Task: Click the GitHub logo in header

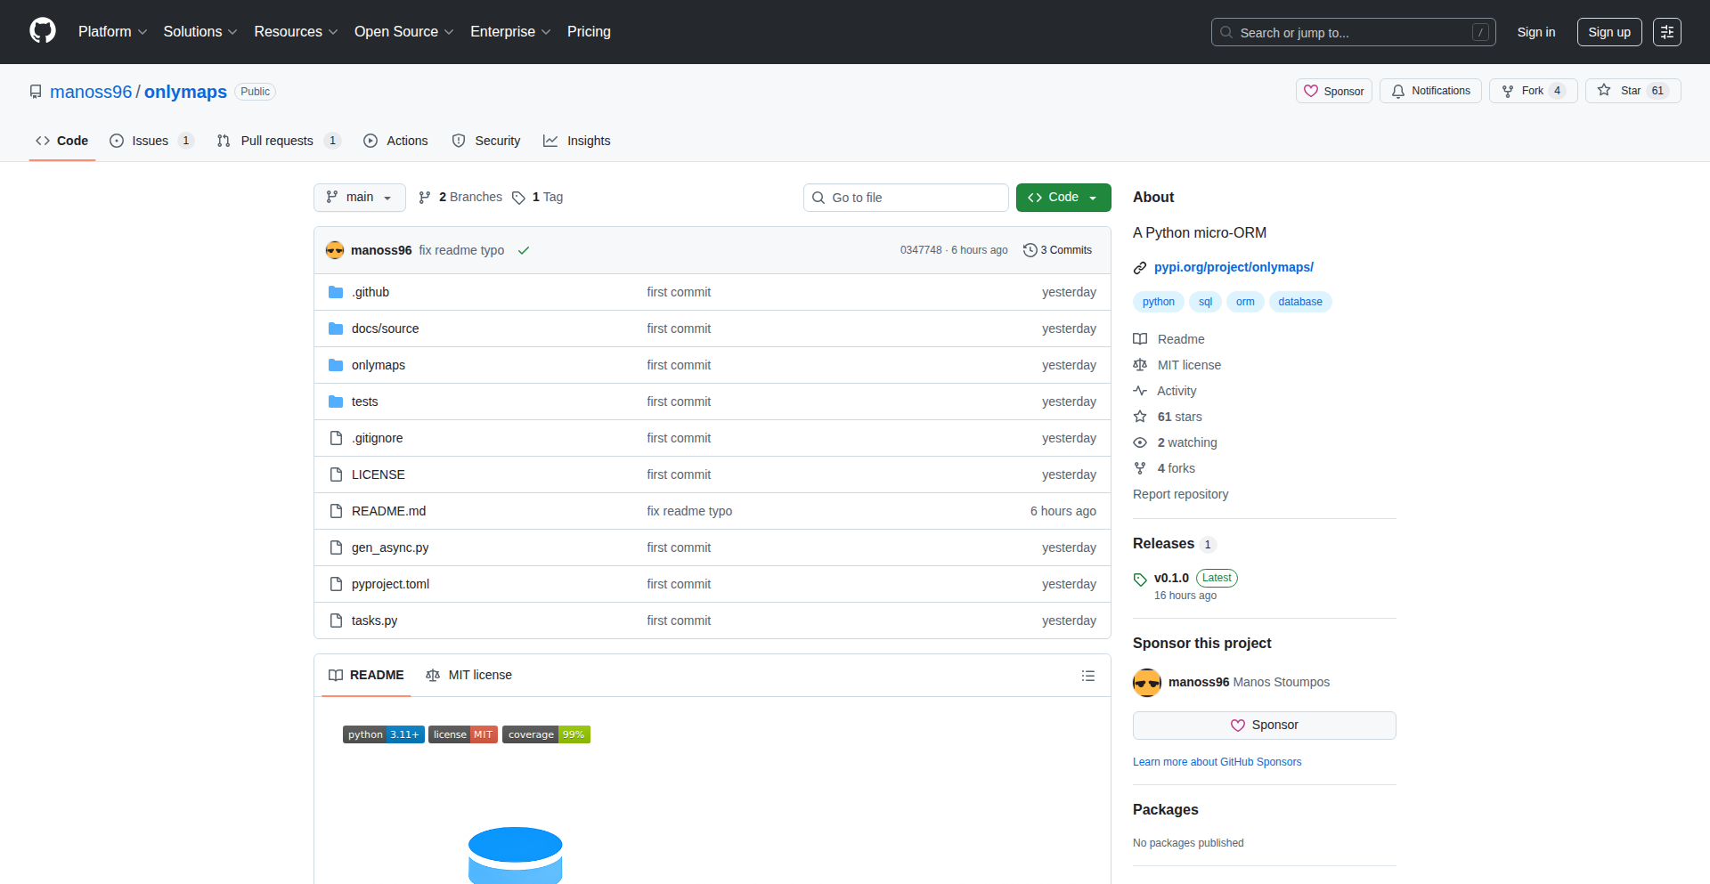Action: pos(43,31)
